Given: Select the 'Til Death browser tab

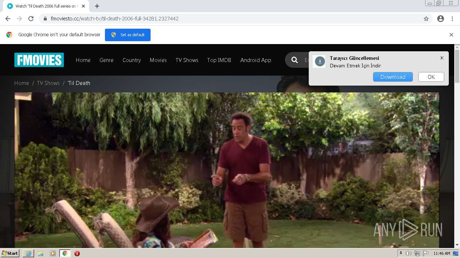Looking at the screenshot, I should pos(46,6).
